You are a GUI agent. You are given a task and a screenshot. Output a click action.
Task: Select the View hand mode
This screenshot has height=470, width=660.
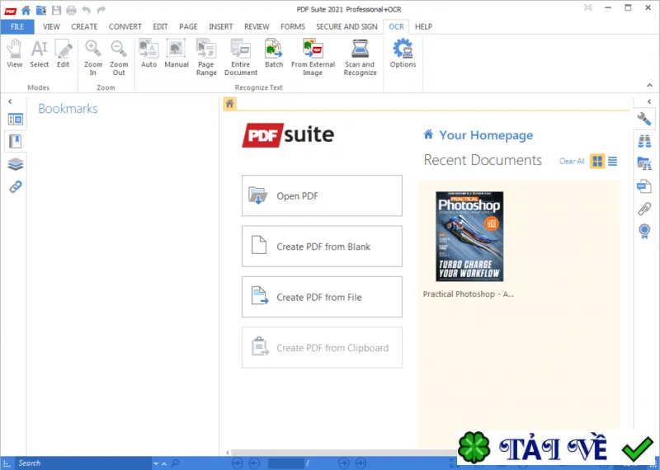point(14,54)
